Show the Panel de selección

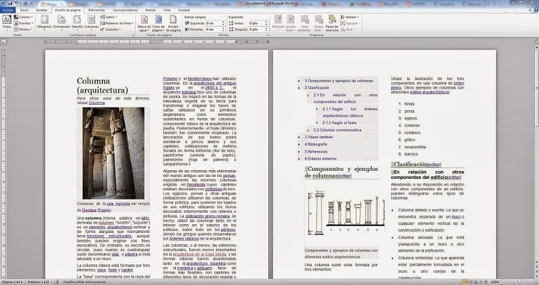point(332,23)
